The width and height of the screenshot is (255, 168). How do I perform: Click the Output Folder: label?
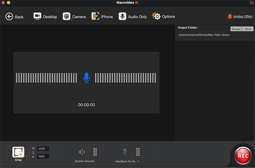click(x=188, y=28)
